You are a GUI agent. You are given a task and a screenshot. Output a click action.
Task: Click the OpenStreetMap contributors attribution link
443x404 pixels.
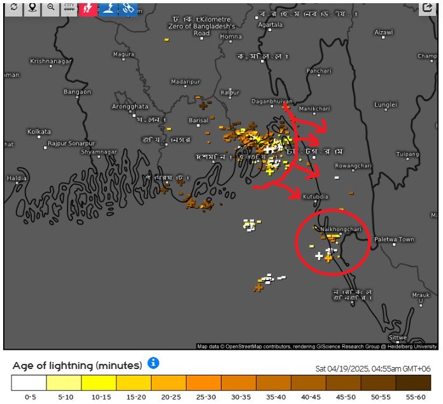click(256, 347)
